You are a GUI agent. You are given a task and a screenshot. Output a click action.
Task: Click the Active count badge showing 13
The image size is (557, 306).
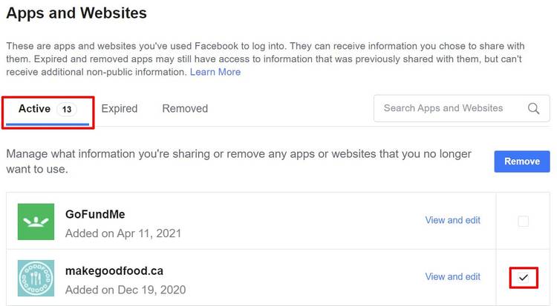[67, 109]
